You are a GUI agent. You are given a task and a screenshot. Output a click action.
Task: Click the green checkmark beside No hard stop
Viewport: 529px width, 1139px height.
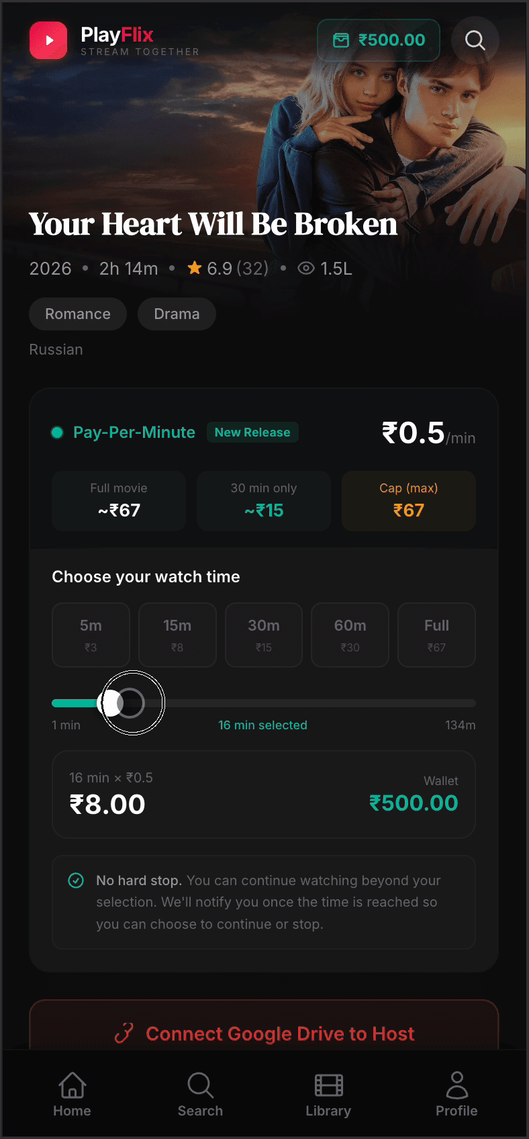(x=76, y=880)
